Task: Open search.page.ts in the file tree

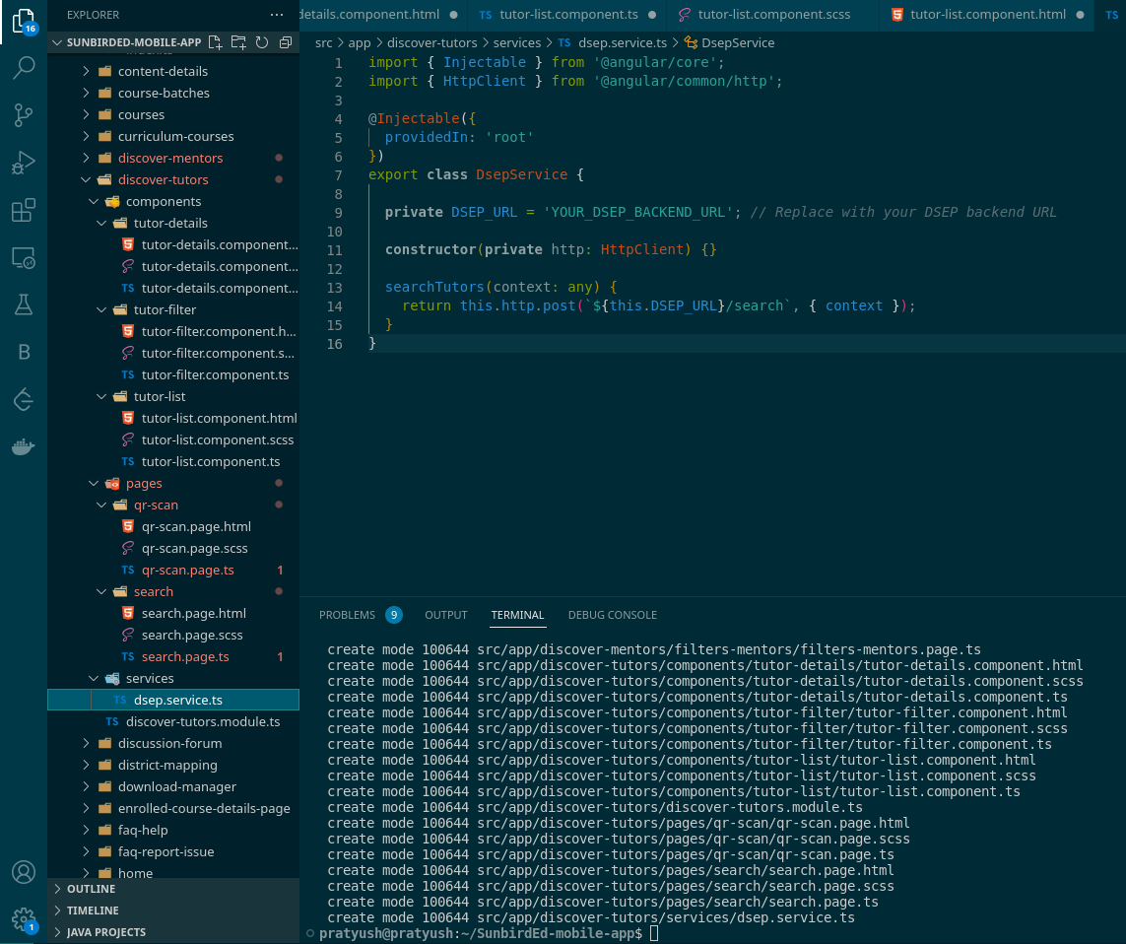Action: click(x=185, y=656)
